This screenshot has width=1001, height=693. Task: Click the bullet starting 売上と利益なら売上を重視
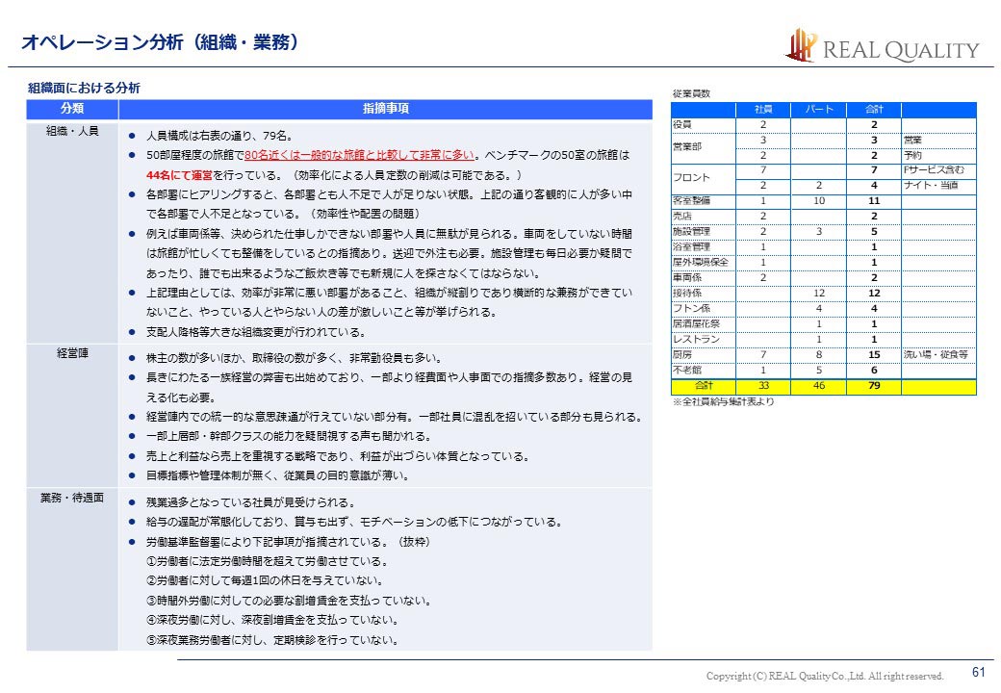click(x=338, y=456)
